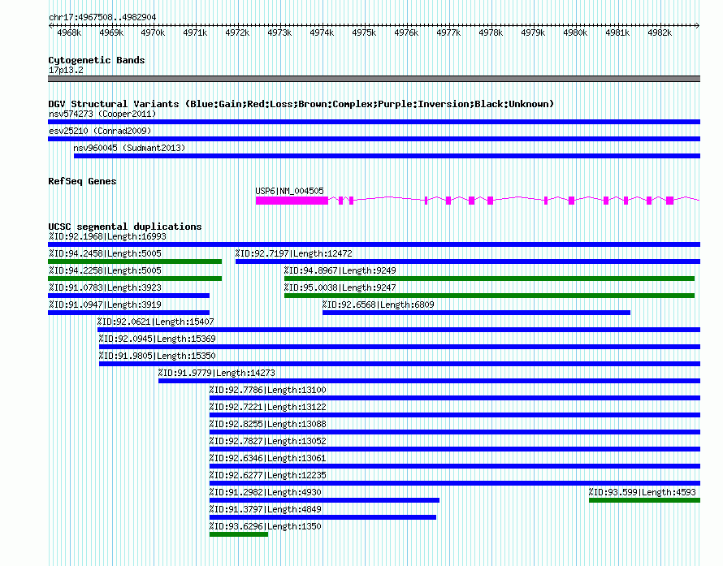Click the %ID:91.9779|Length:14273 duplication label
Image resolution: width=723 pixels, height=566 pixels.
[x=217, y=373]
